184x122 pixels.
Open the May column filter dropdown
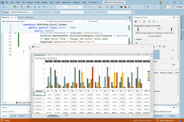[x=85, y=91]
